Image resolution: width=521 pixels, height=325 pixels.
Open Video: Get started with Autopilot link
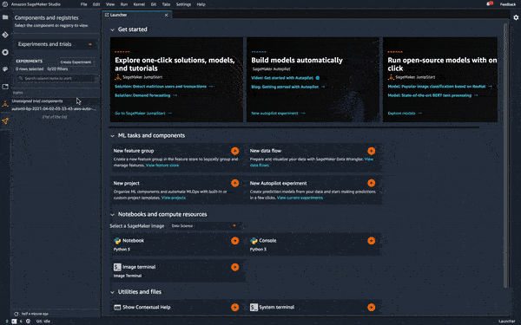tap(285, 78)
